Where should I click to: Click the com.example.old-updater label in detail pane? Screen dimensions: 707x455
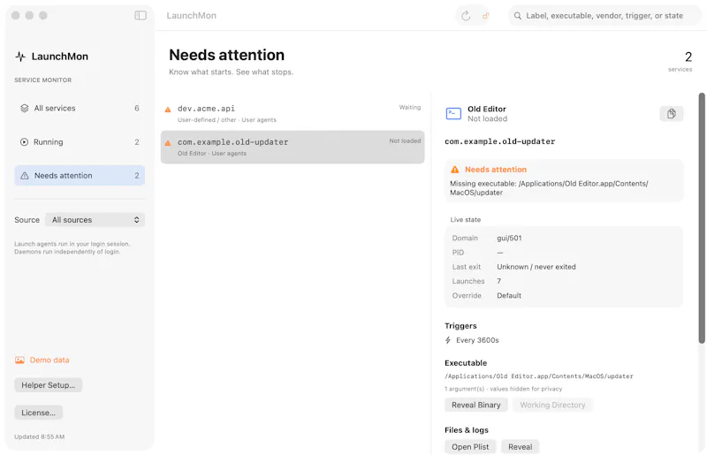point(499,141)
